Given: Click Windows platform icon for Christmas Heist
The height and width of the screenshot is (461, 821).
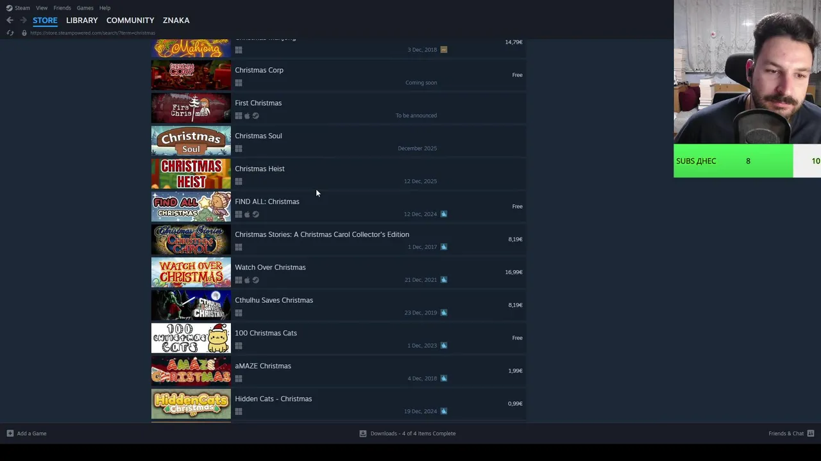Looking at the screenshot, I should click(239, 182).
